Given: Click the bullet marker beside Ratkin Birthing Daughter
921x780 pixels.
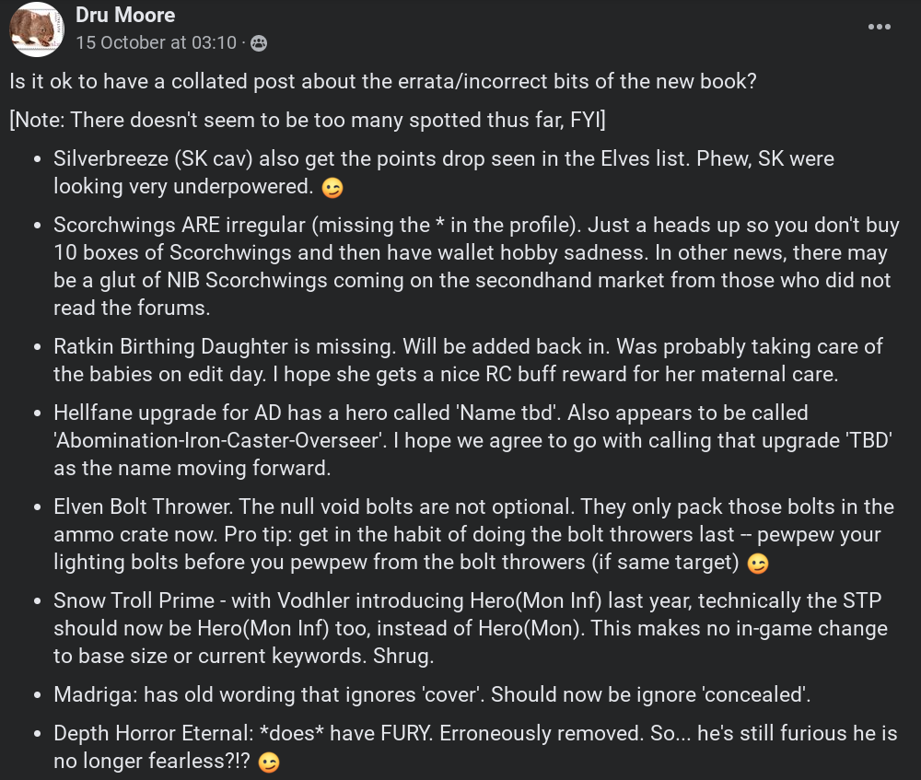Looking at the screenshot, I should 38,347.
